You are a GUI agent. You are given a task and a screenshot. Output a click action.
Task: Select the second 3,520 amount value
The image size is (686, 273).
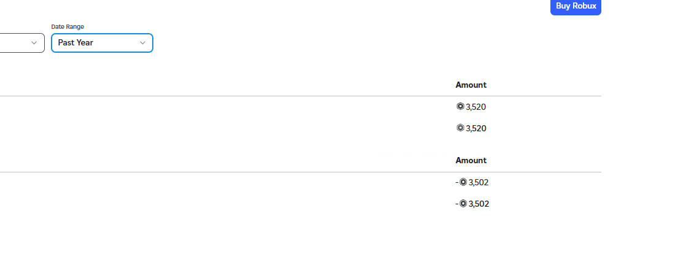click(x=476, y=128)
